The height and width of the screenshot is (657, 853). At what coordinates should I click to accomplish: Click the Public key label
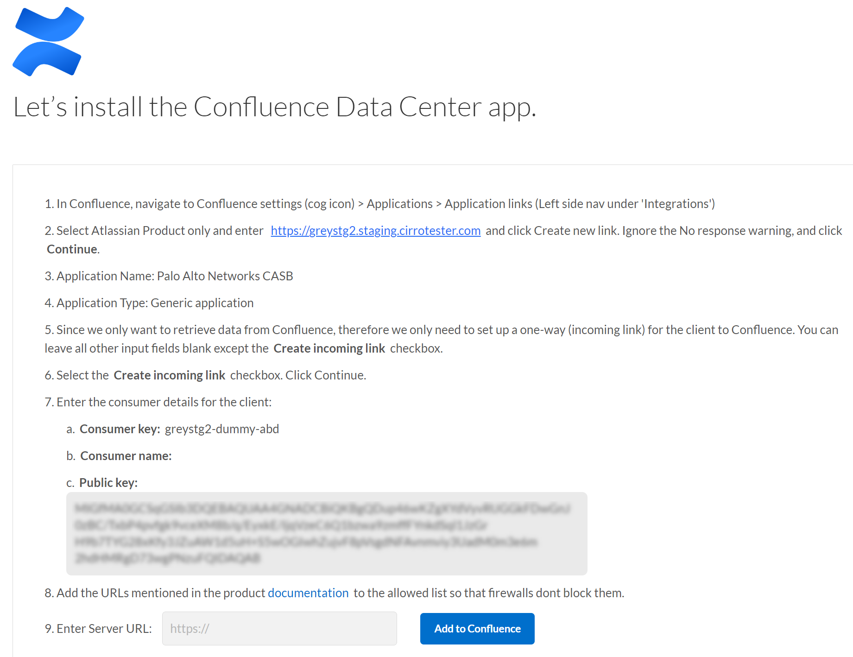click(x=108, y=482)
